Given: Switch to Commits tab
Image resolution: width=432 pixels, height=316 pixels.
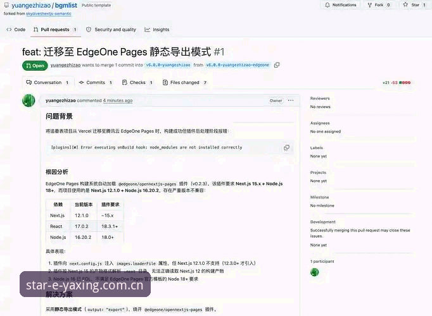Looking at the screenshot, I should [x=95, y=82].
